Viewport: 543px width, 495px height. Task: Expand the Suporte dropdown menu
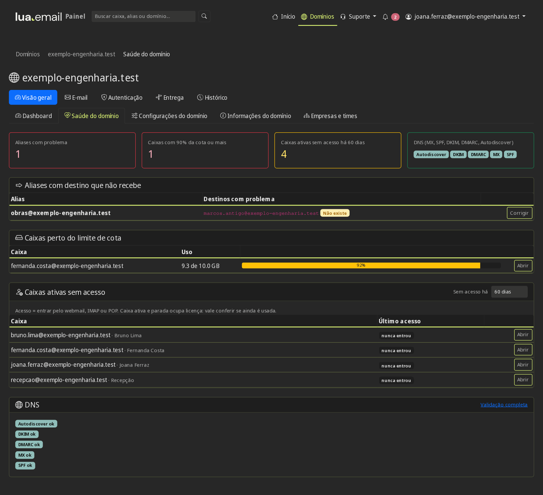[x=358, y=17]
